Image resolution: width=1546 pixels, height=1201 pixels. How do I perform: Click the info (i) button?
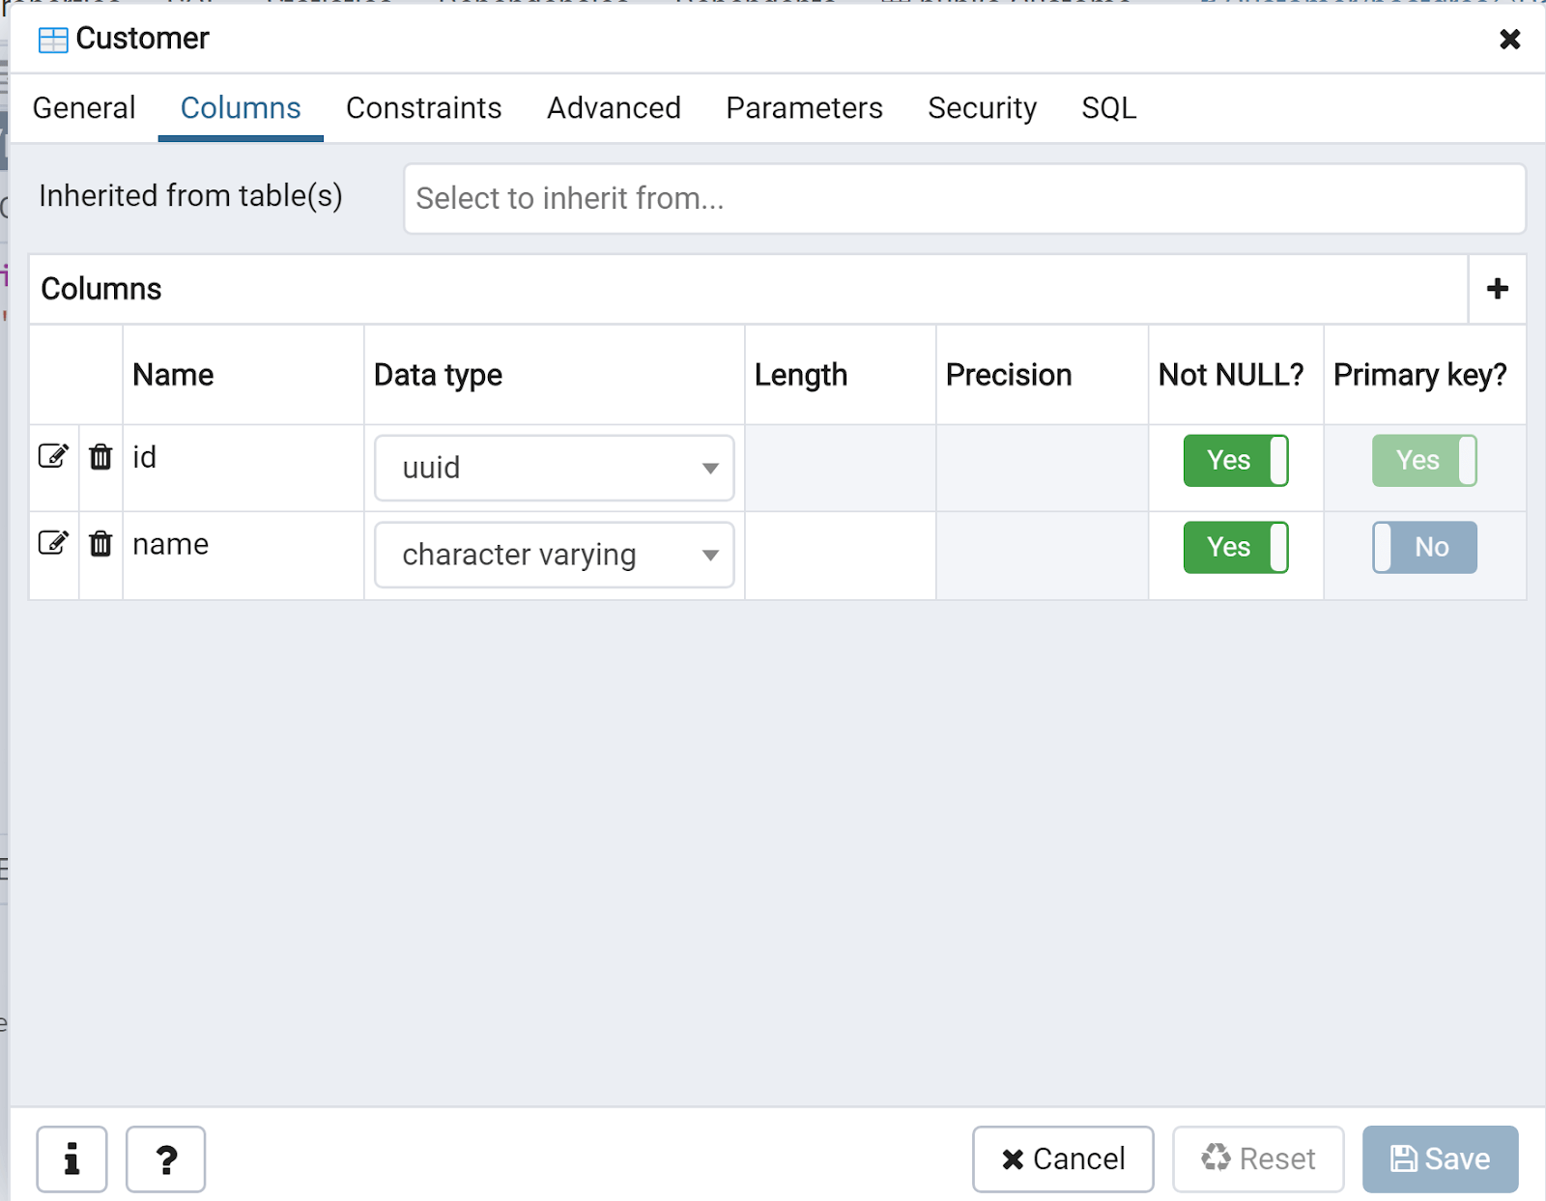[x=72, y=1158]
